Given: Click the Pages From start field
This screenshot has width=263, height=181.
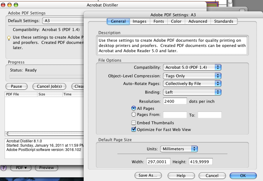Looking at the screenshot, I should coord(175,115).
